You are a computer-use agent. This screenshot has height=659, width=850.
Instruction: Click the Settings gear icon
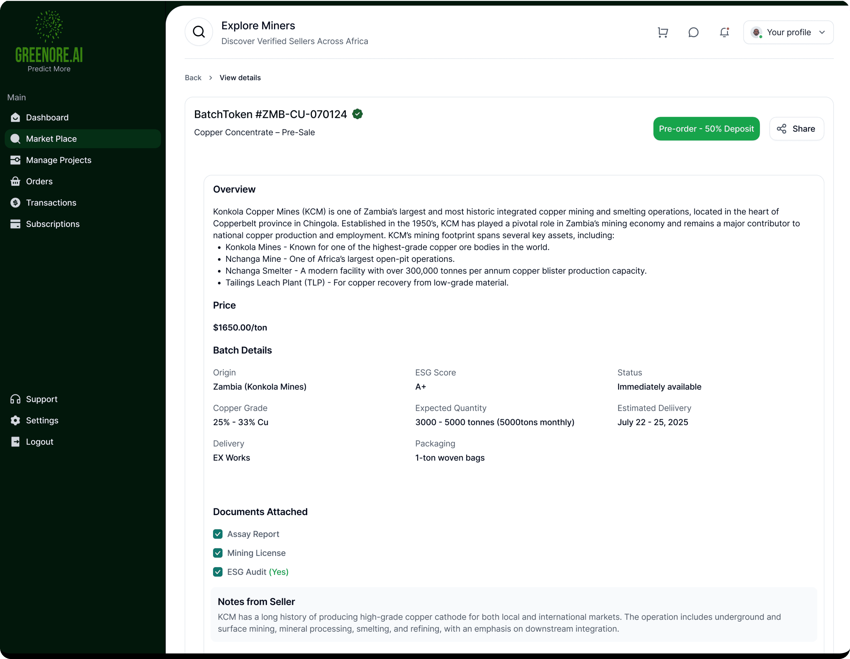point(16,420)
